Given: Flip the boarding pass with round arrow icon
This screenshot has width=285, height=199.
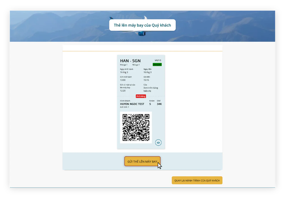Looking at the screenshot, I should coord(158,143).
